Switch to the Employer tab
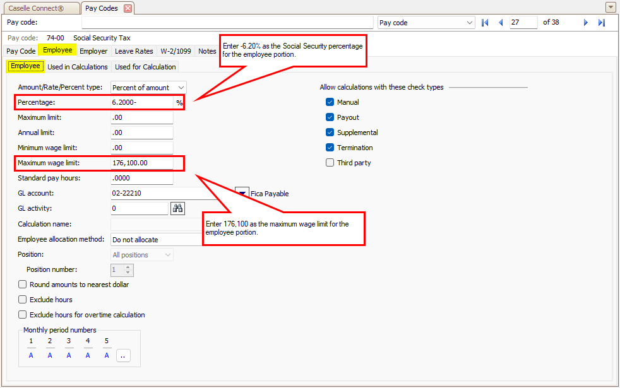 [x=93, y=51]
